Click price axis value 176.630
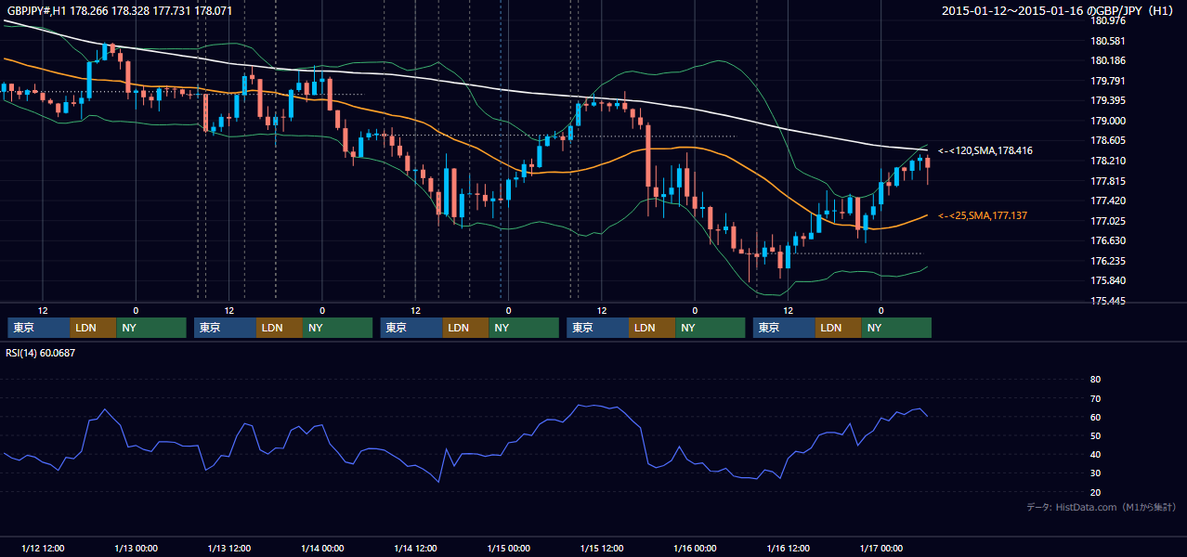The width and height of the screenshot is (1187, 557). (1108, 240)
